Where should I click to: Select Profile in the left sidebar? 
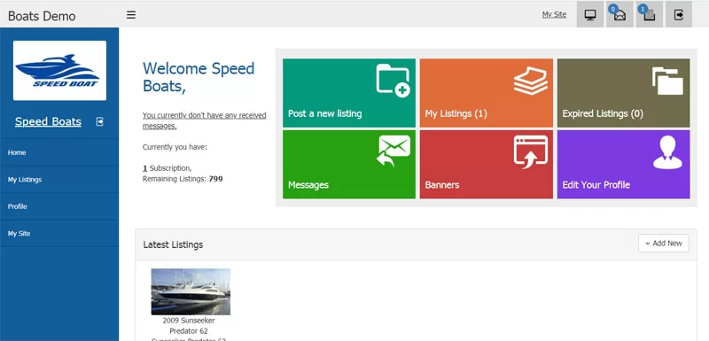coord(59,206)
